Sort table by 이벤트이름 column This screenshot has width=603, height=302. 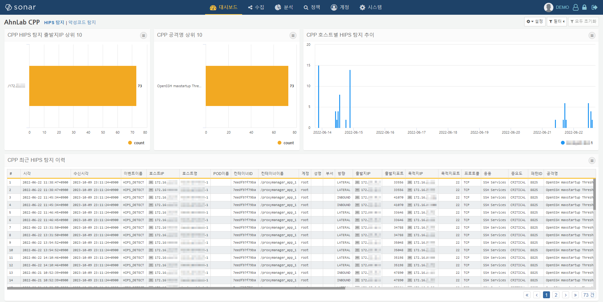click(x=134, y=173)
